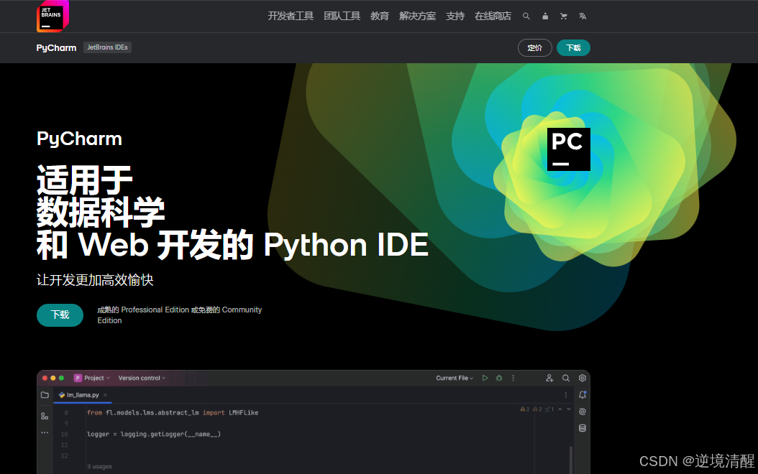Click the 'from fl.models.lms.abstract_lm import' line
This screenshot has height=474, width=758.
[x=173, y=413]
